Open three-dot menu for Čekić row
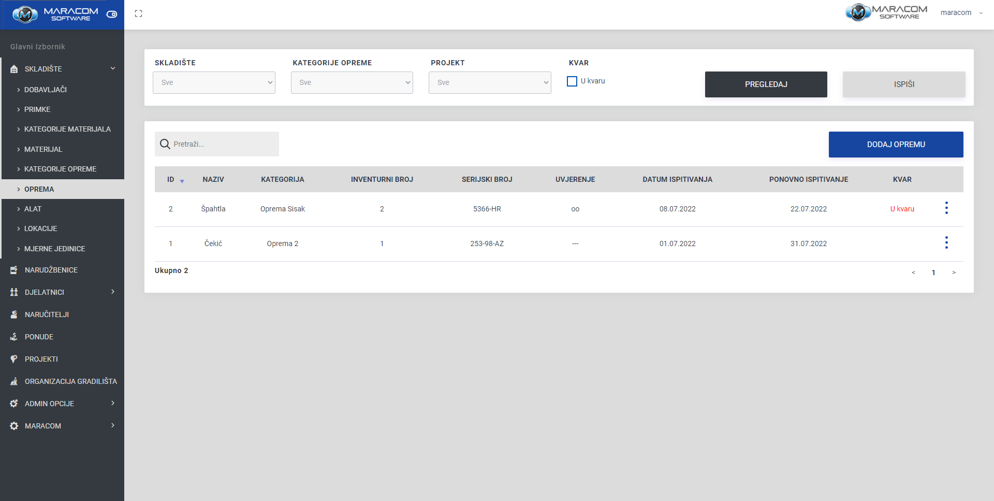This screenshot has height=501, width=994. click(946, 243)
